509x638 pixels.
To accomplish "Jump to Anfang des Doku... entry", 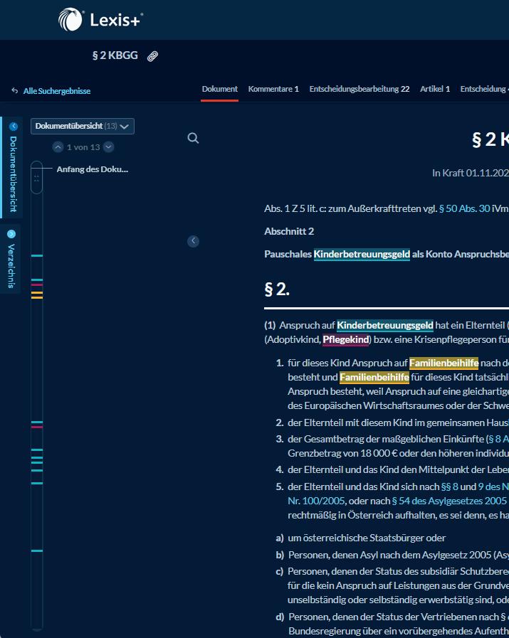I will click(x=92, y=169).
